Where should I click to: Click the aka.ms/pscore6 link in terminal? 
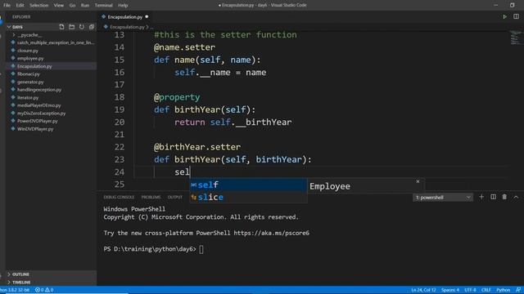click(x=271, y=233)
